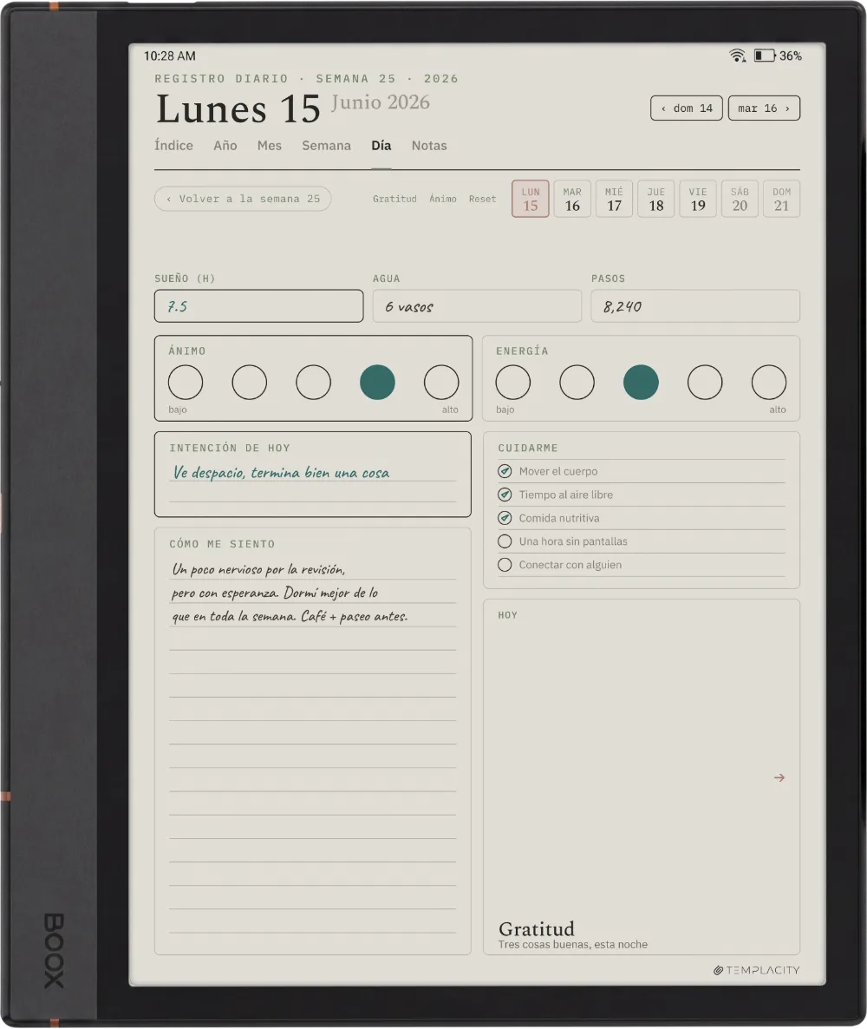Open the Índice tab

173,146
